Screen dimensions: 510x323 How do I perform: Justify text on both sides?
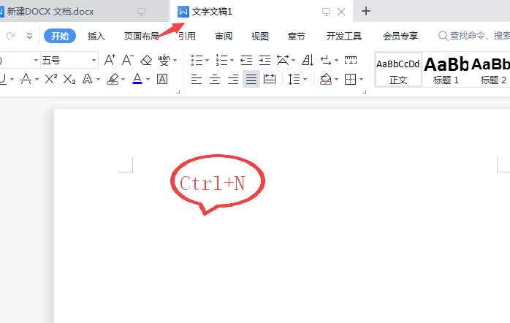tap(251, 79)
